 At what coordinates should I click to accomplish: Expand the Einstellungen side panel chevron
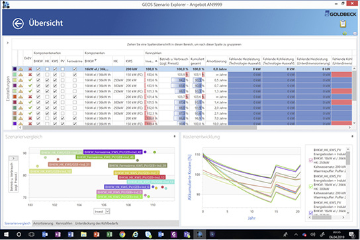(x=7, y=43)
